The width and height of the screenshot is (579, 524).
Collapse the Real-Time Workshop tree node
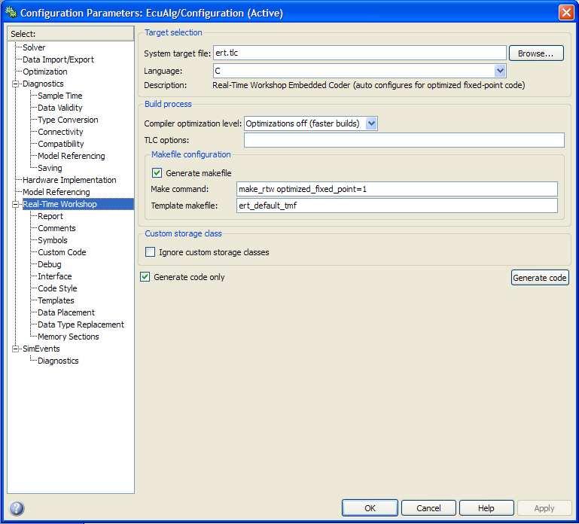tap(15, 204)
